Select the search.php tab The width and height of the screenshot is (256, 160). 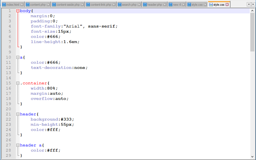click(129, 5)
